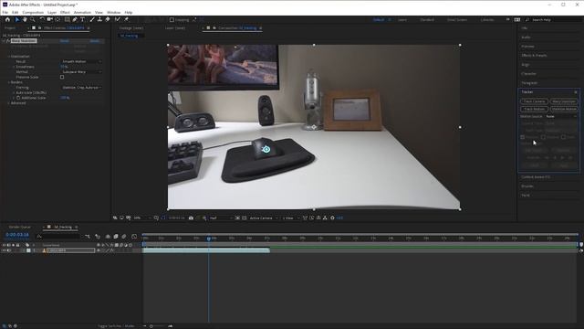This screenshot has height=329, width=584.
Task: Select the Unified Camera tool
Action: click(49, 19)
